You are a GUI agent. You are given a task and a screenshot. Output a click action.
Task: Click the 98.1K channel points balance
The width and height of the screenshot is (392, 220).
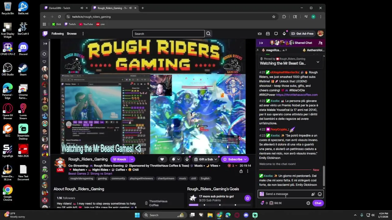click(x=276, y=203)
